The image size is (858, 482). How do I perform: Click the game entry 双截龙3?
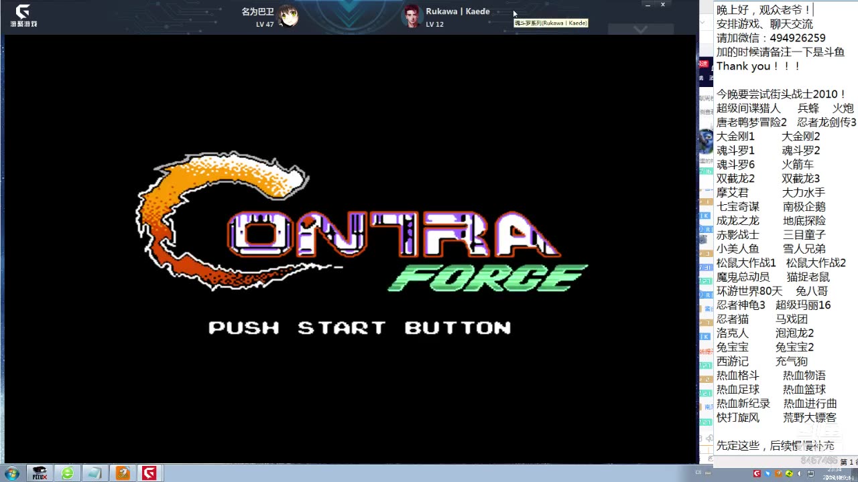(x=801, y=179)
